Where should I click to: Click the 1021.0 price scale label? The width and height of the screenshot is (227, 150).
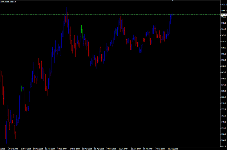tap(224, 4)
